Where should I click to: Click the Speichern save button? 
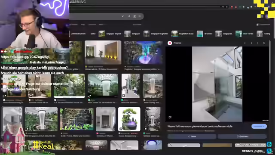point(242,136)
